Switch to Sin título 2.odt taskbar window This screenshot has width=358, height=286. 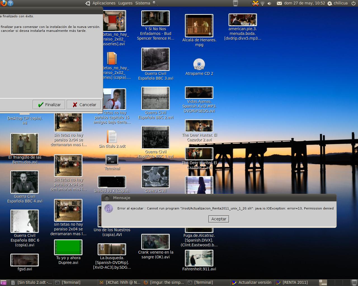tap(32, 282)
